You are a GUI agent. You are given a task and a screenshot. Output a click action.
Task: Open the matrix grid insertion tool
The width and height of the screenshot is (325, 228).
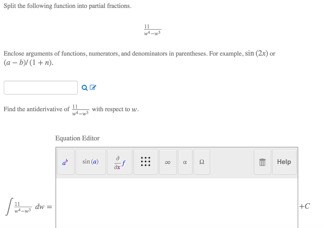[x=146, y=162]
